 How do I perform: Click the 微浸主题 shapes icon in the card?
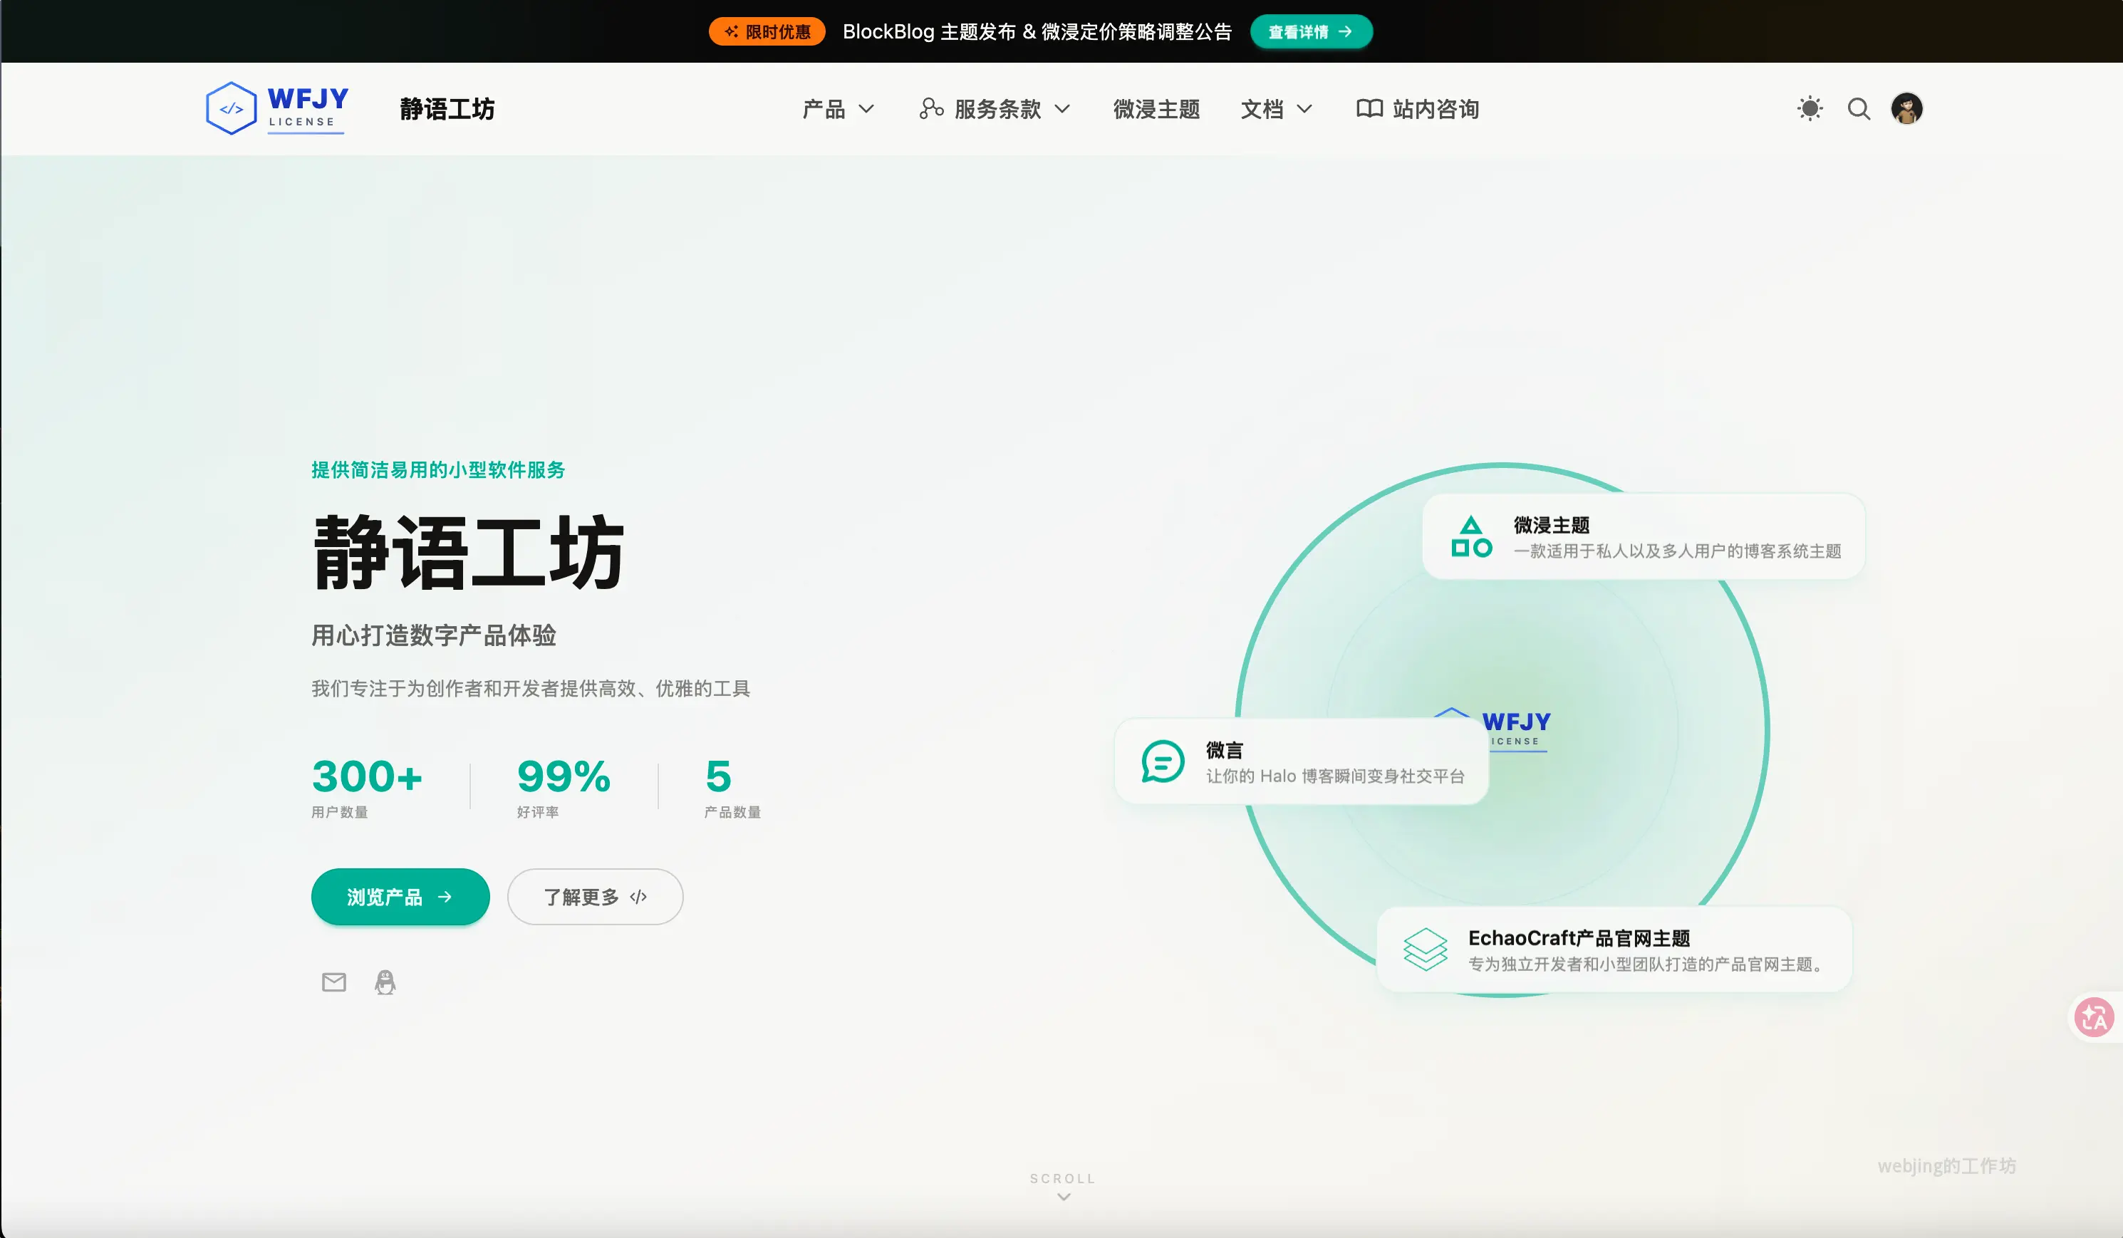click(x=1471, y=536)
